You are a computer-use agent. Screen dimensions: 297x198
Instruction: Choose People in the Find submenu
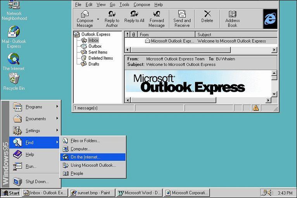tap(93, 173)
